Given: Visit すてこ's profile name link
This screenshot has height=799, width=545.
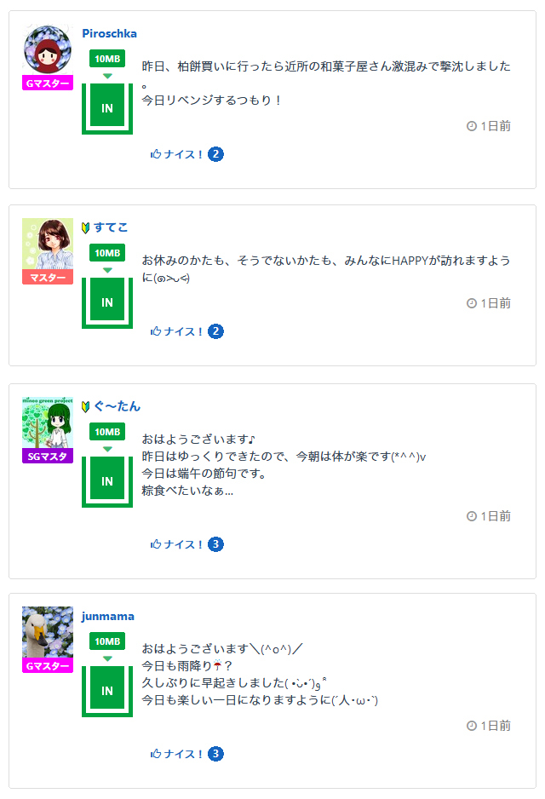Looking at the screenshot, I should click(x=111, y=227).
